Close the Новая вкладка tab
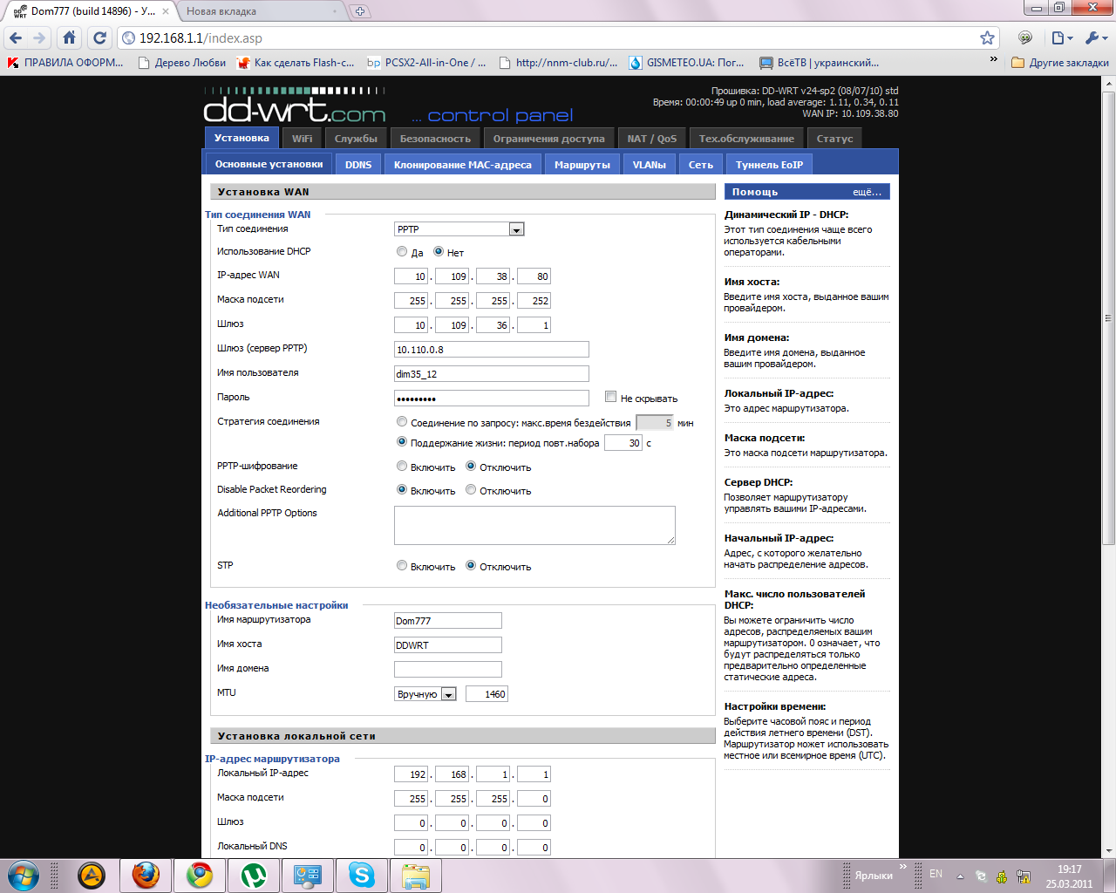 (x=337, y=11)
